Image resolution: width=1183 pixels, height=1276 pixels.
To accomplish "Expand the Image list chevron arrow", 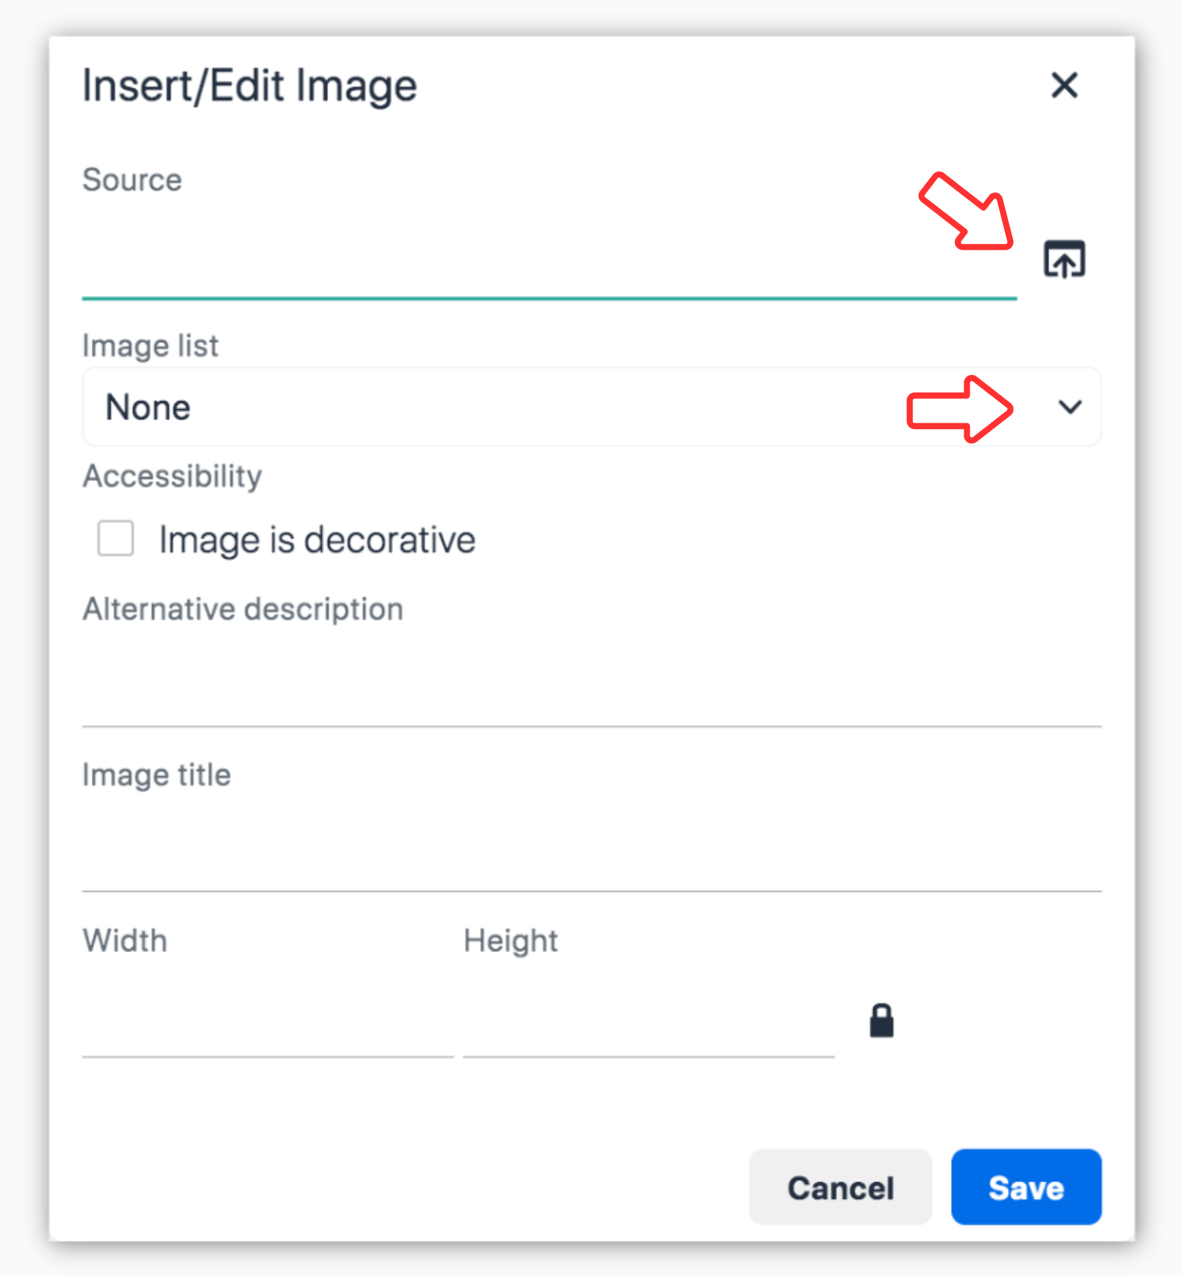I will pos(1070,407).
